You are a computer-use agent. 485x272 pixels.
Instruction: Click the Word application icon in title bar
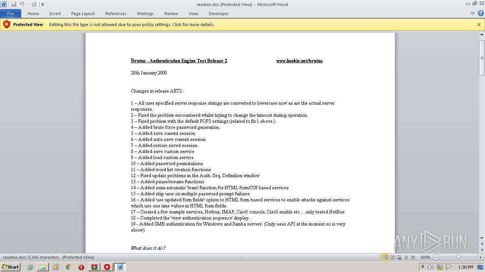(3, 4)
